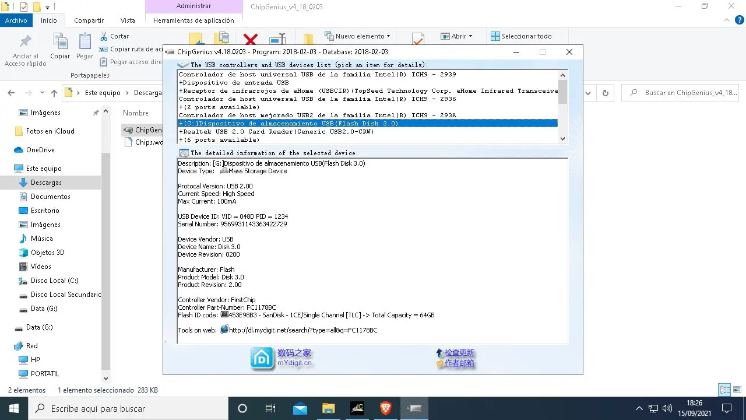
Task: Open File Explorer from the taskbar
Action: click(329, 408)
